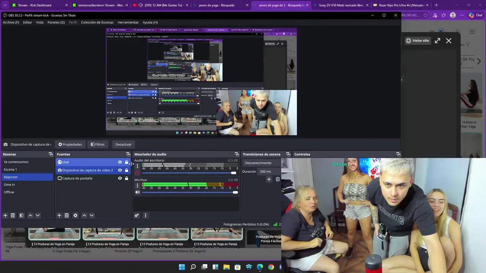Expand image preview in browser panel

pyautogui.click(x=437, y=41)
